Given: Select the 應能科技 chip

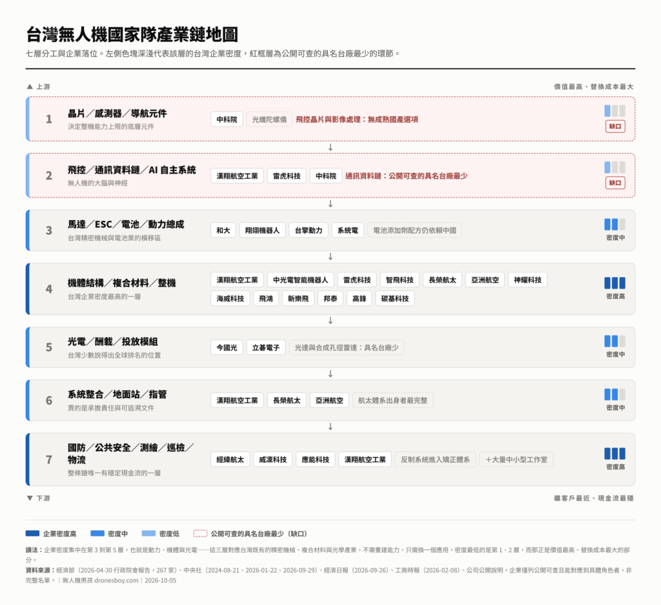Looking at the screenshot, I should [x=315, y=460].
